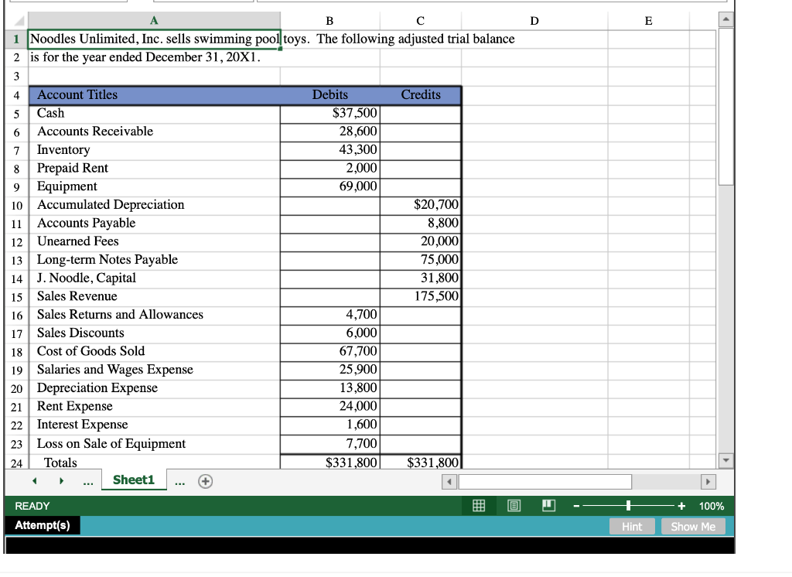The height and width of the screenshot is (577, 792).
Task: Zoom out with the minus icon
Action: [575, 506]
